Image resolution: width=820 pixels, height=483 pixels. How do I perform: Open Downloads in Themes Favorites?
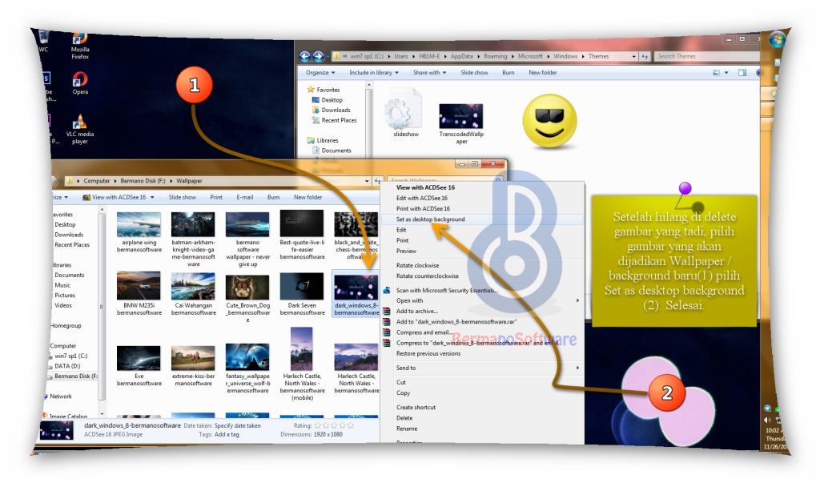click(x=331, y=110)
